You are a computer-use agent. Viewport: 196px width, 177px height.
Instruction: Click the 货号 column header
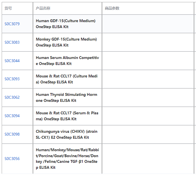pyautogui.click(x=8, y=9)
